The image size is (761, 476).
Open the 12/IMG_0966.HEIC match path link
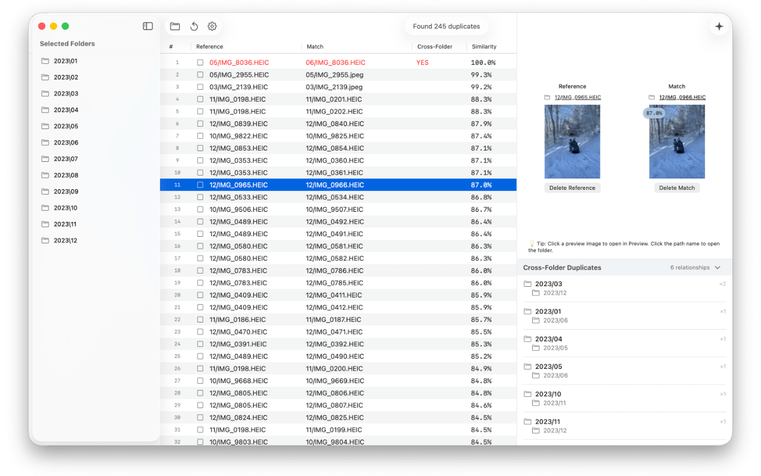pyautogui.click(x=682, y=98)
